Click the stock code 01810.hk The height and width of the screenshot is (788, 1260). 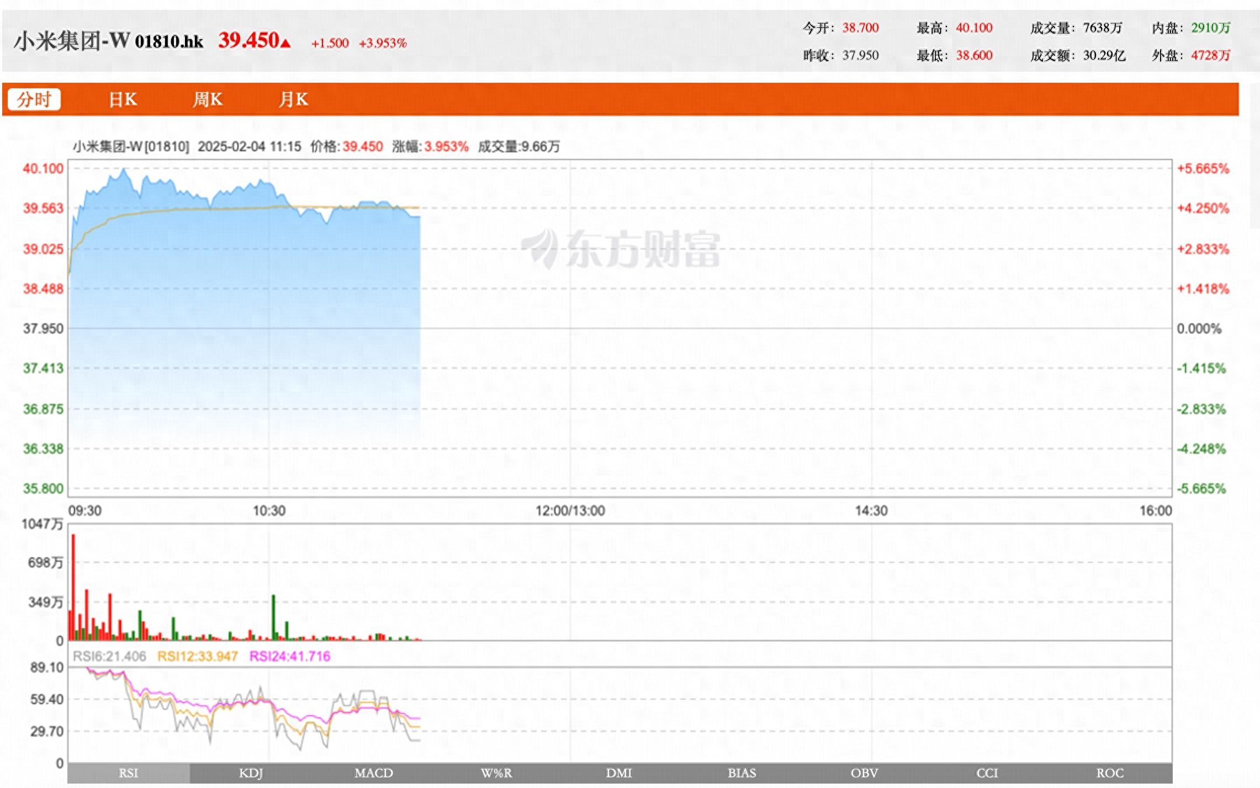pos(169,41)
